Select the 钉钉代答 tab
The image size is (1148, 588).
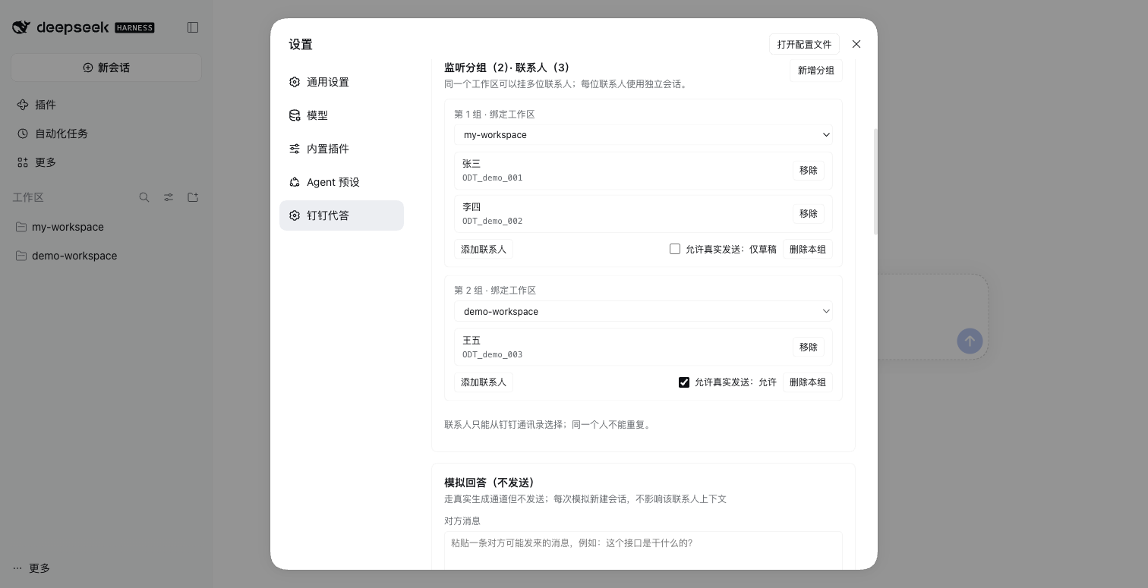[x=342, y=215]
